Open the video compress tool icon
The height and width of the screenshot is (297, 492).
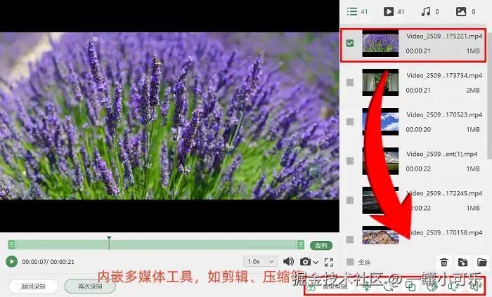point(366,286)
